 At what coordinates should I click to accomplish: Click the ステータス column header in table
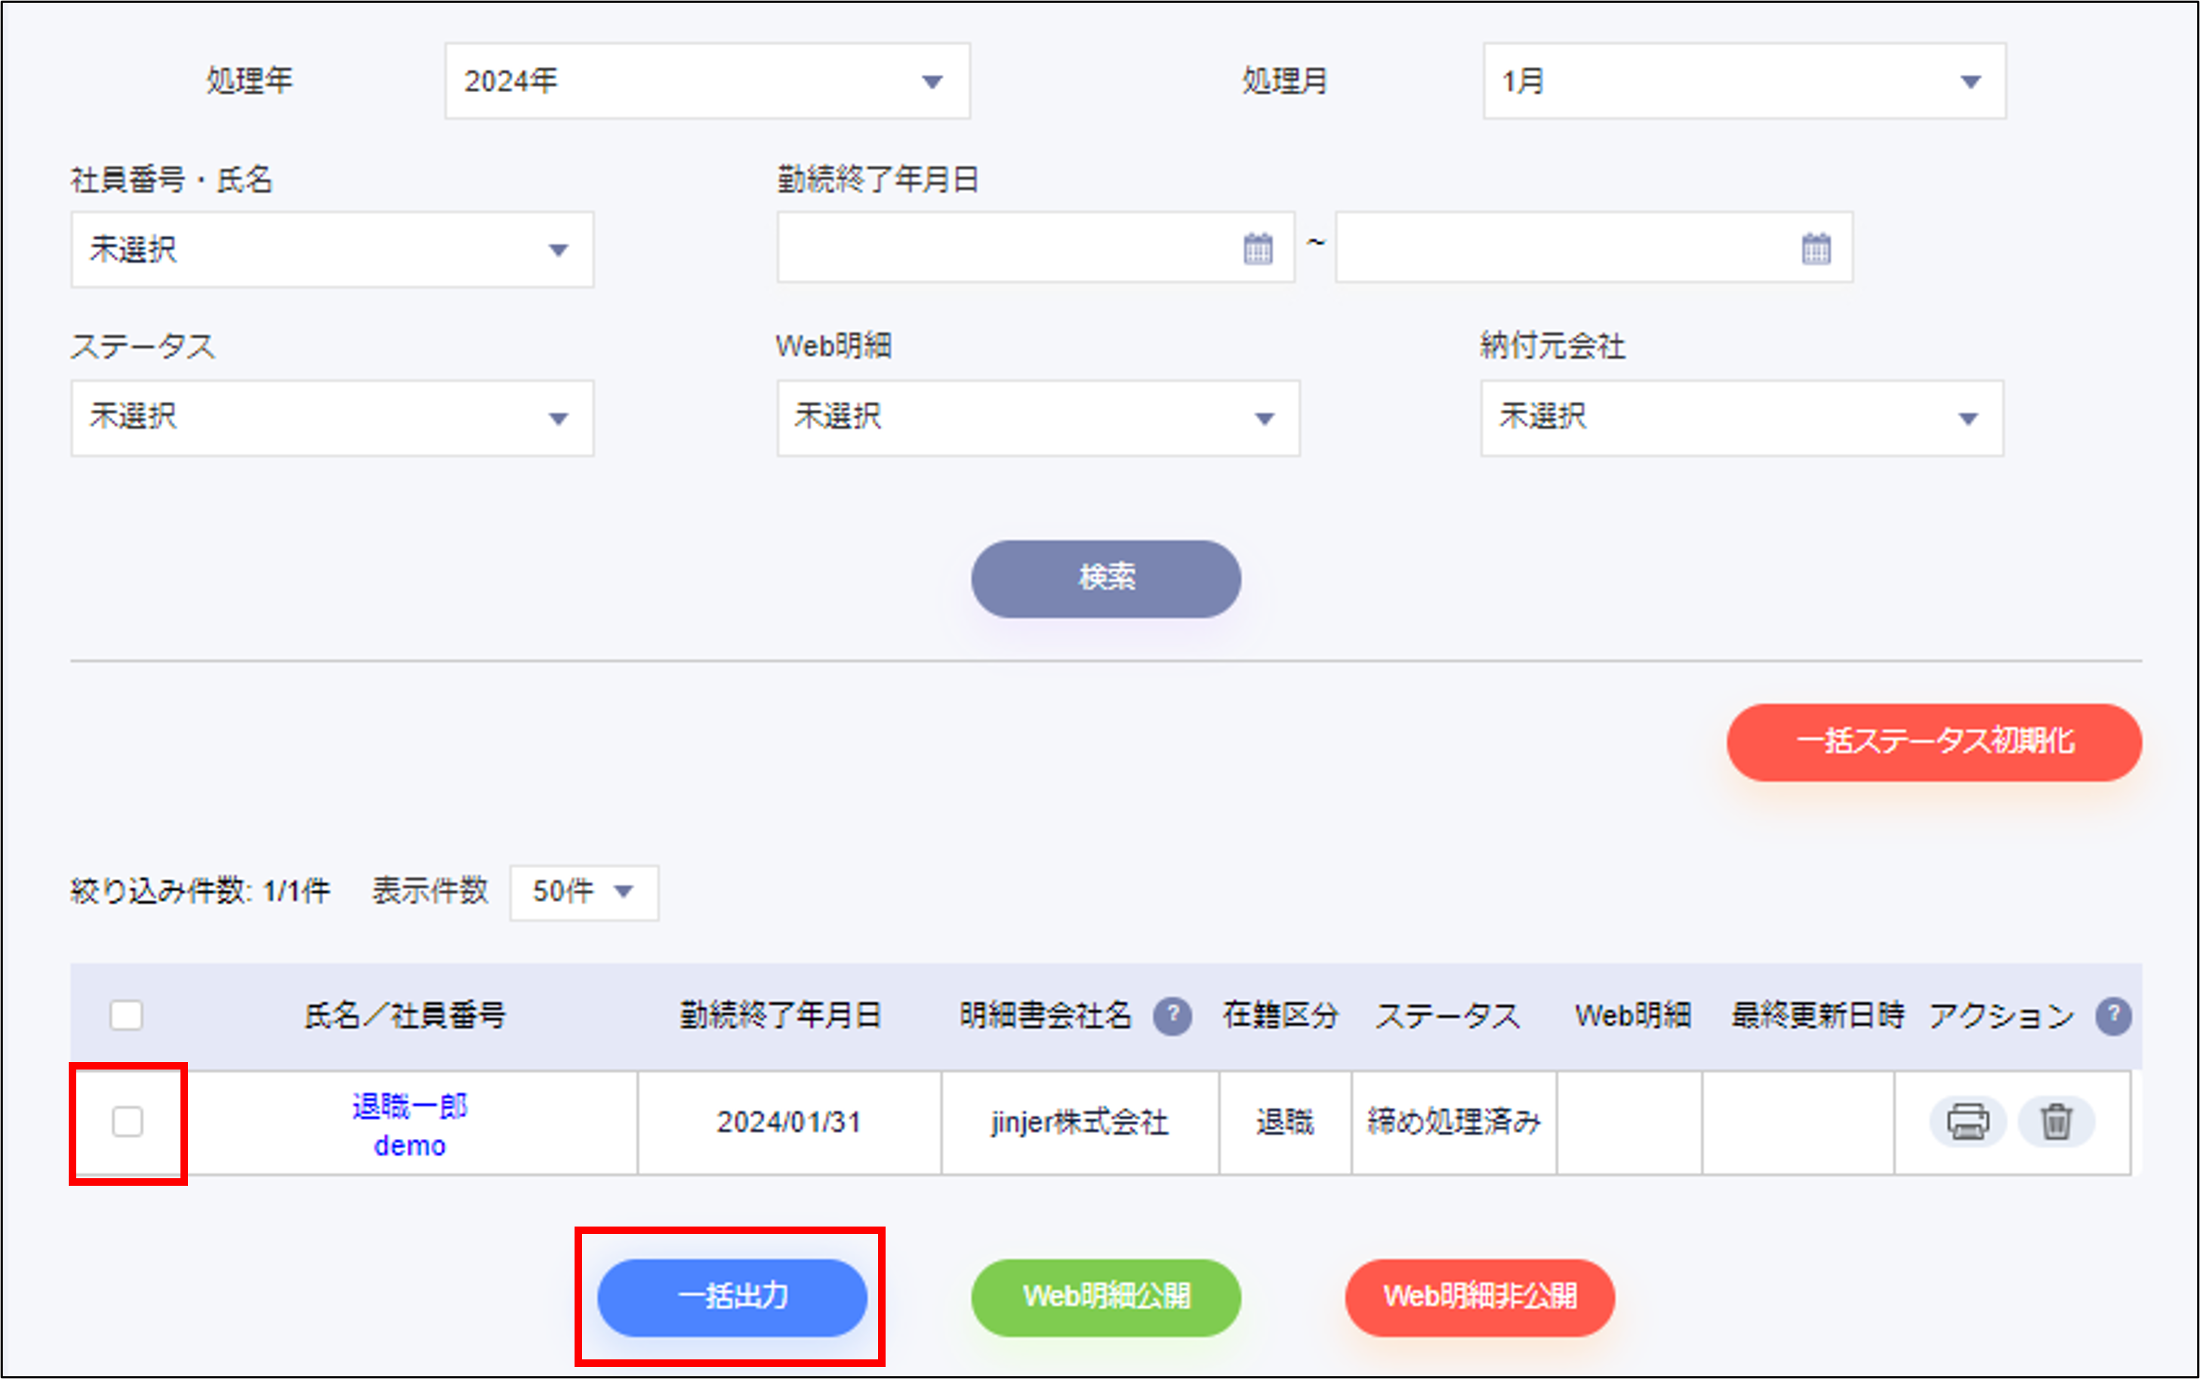(x=1447, y=1015)
